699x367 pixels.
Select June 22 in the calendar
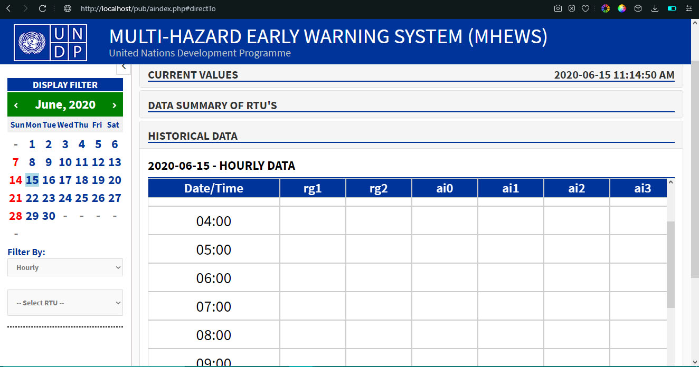tap(32, 198)
